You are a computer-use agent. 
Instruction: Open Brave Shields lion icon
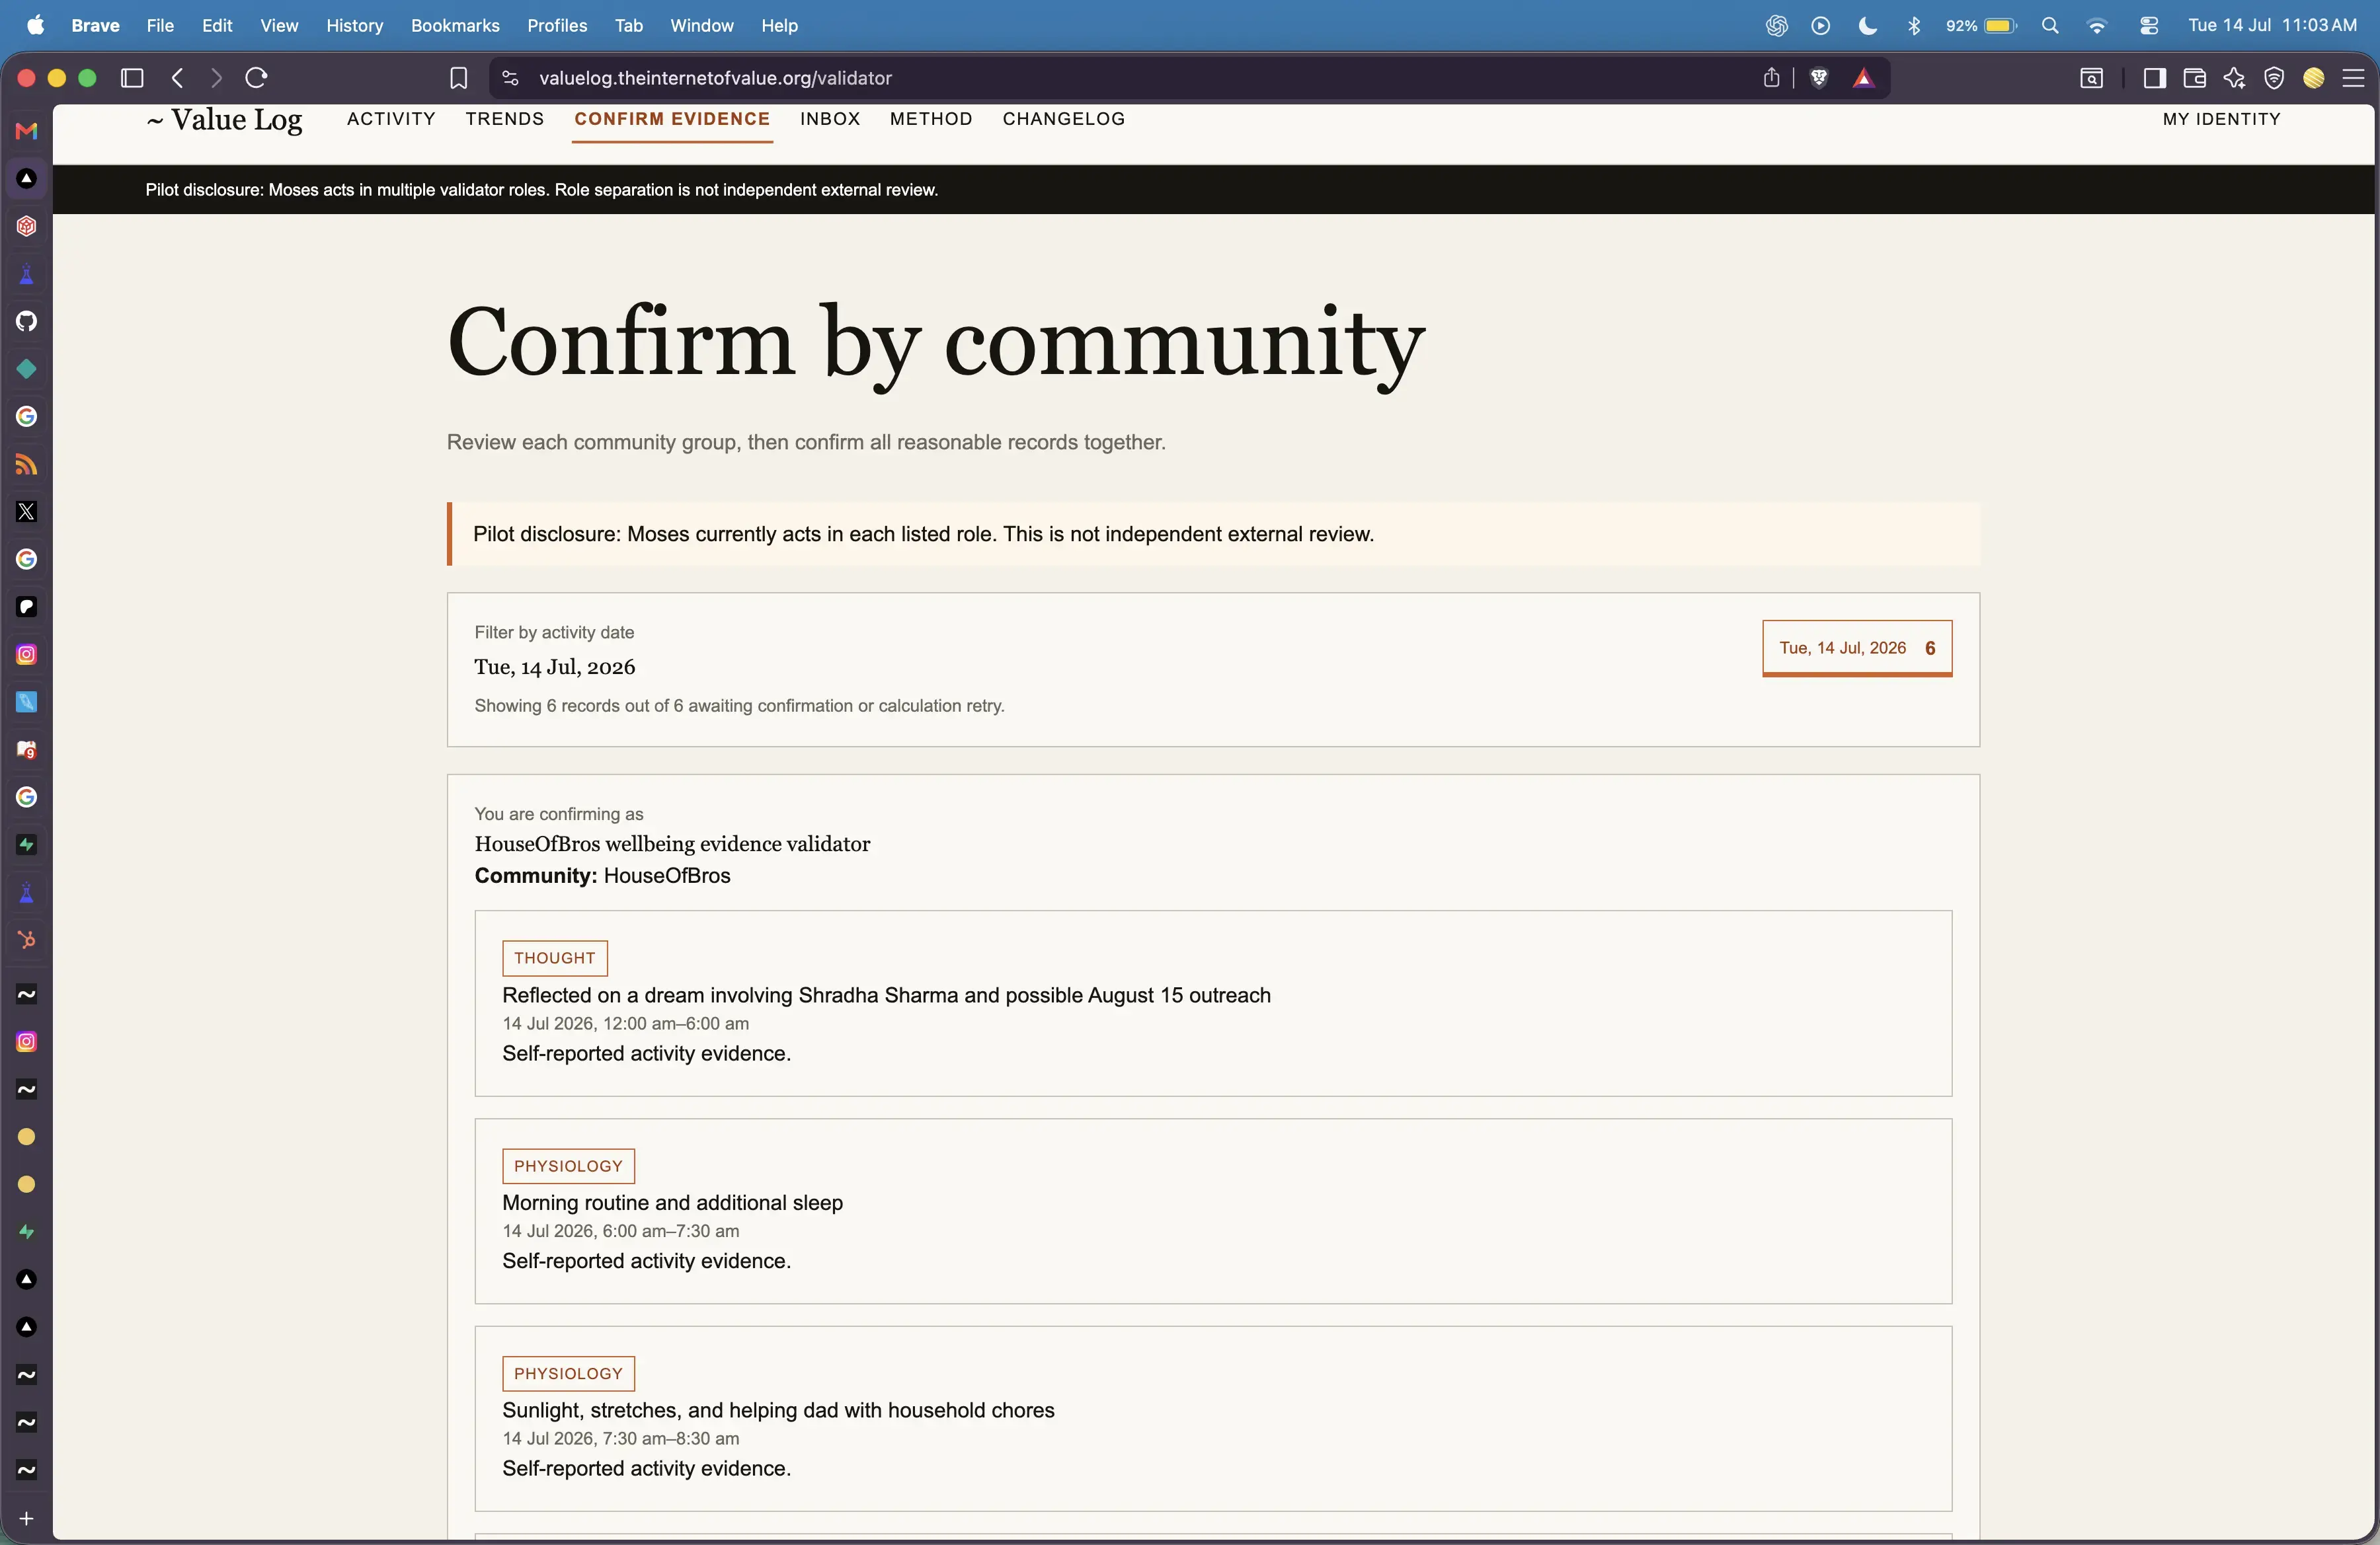[1819, 78]
